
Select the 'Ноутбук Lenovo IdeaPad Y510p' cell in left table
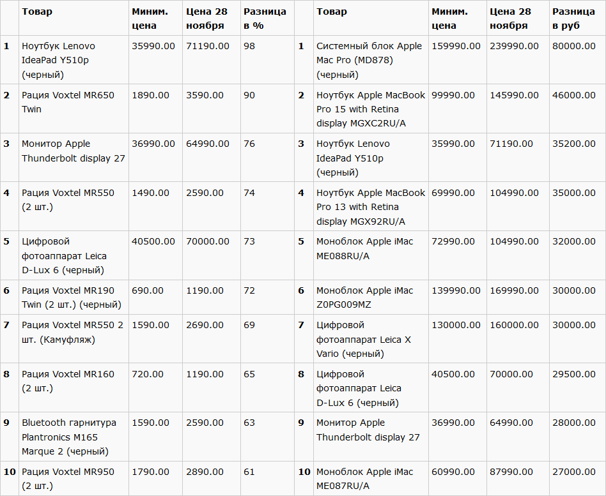pos(74,60)
